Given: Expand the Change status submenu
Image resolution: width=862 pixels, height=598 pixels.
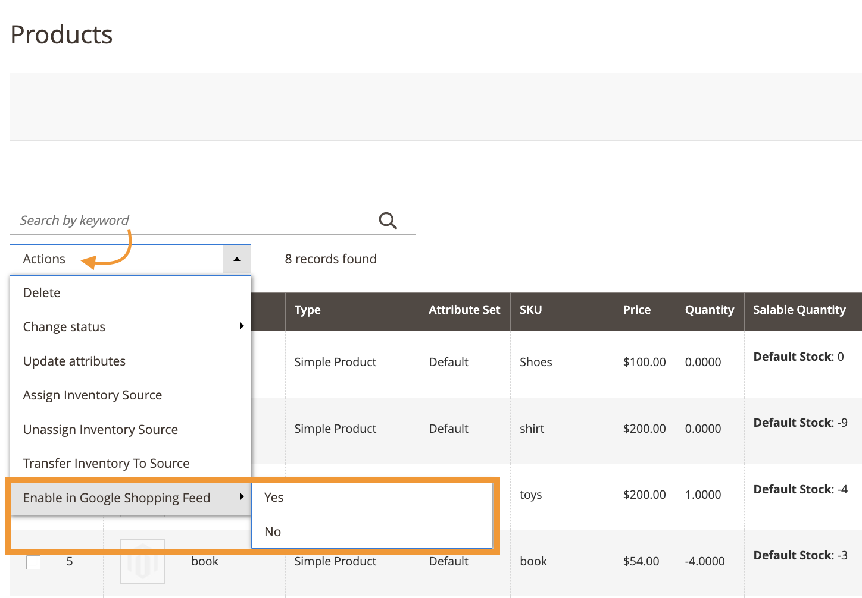Looking at the screenshot, I should click(x=130, y=327).
